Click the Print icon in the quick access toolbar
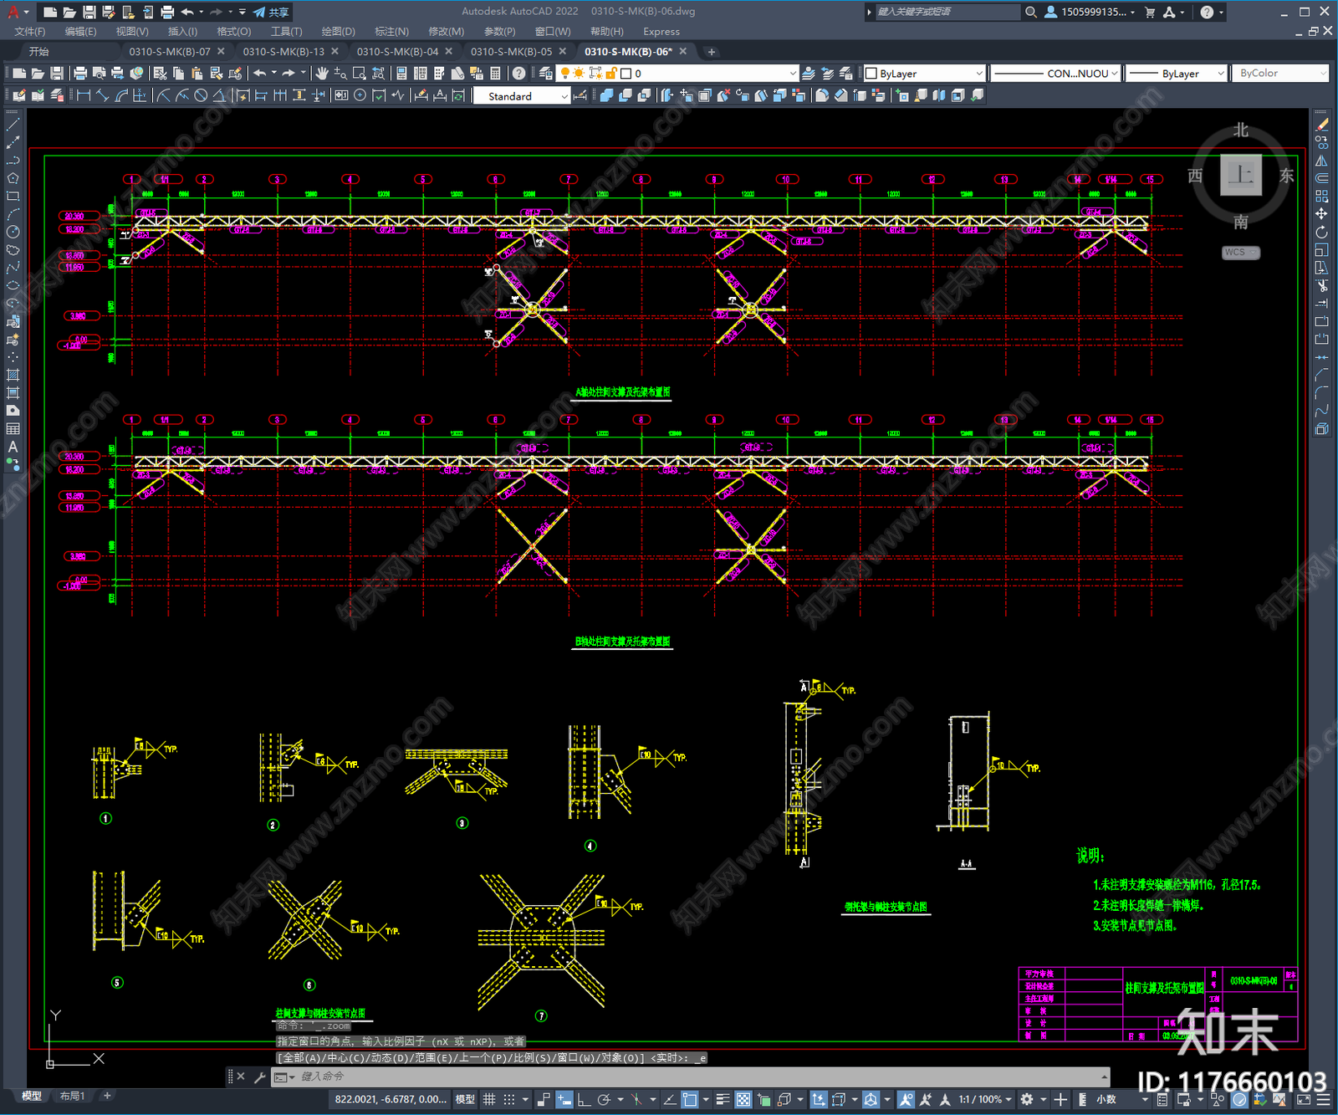 (167, 12)
